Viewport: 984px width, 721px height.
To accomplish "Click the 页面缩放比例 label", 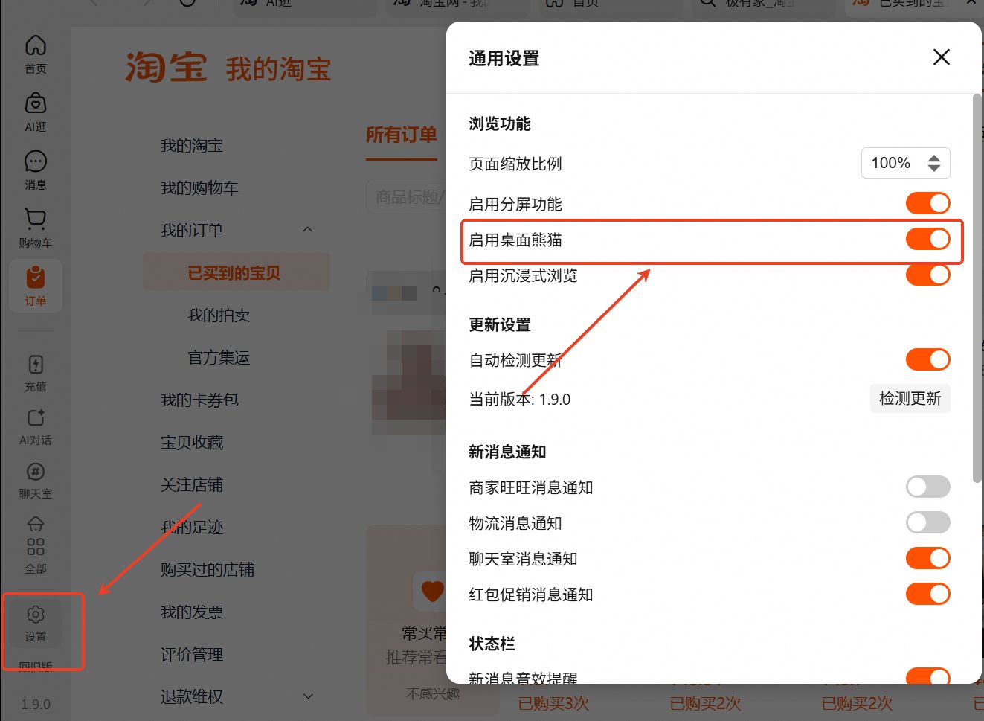I will 515,164.
